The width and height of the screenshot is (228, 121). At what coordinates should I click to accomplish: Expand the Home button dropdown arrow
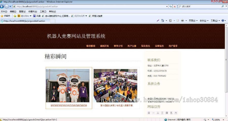click(166, 21)
